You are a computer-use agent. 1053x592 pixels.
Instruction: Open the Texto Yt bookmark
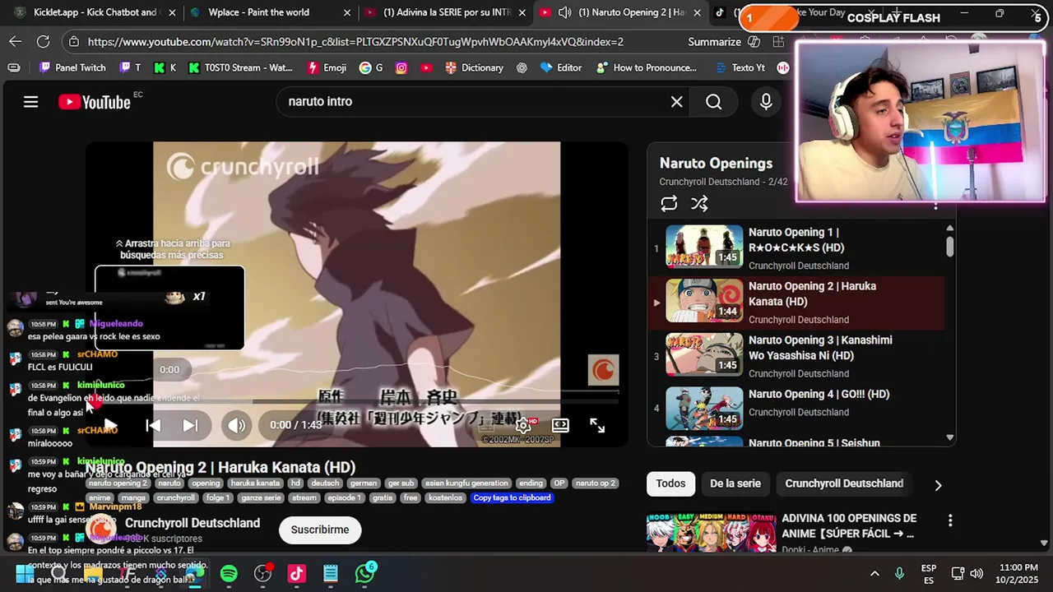coord(740,67)
